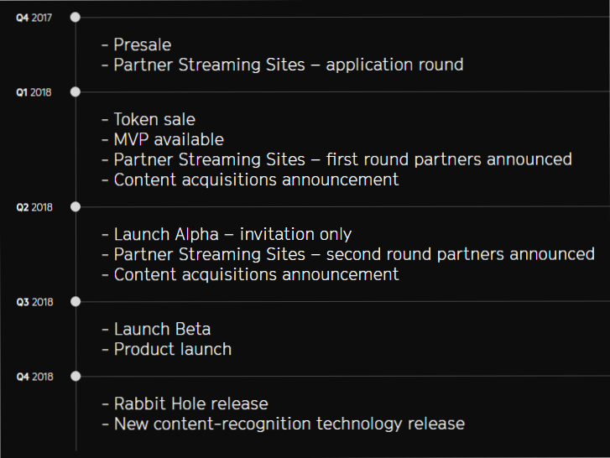Image resolution: width=610 pixels, height=458 pixels.
Task: Click the Q1 2018 timeline dot
Action: tap(76, 92)
